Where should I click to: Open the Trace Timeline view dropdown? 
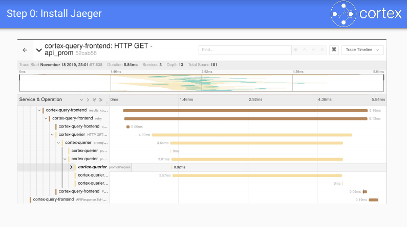(x=362, y=49)
